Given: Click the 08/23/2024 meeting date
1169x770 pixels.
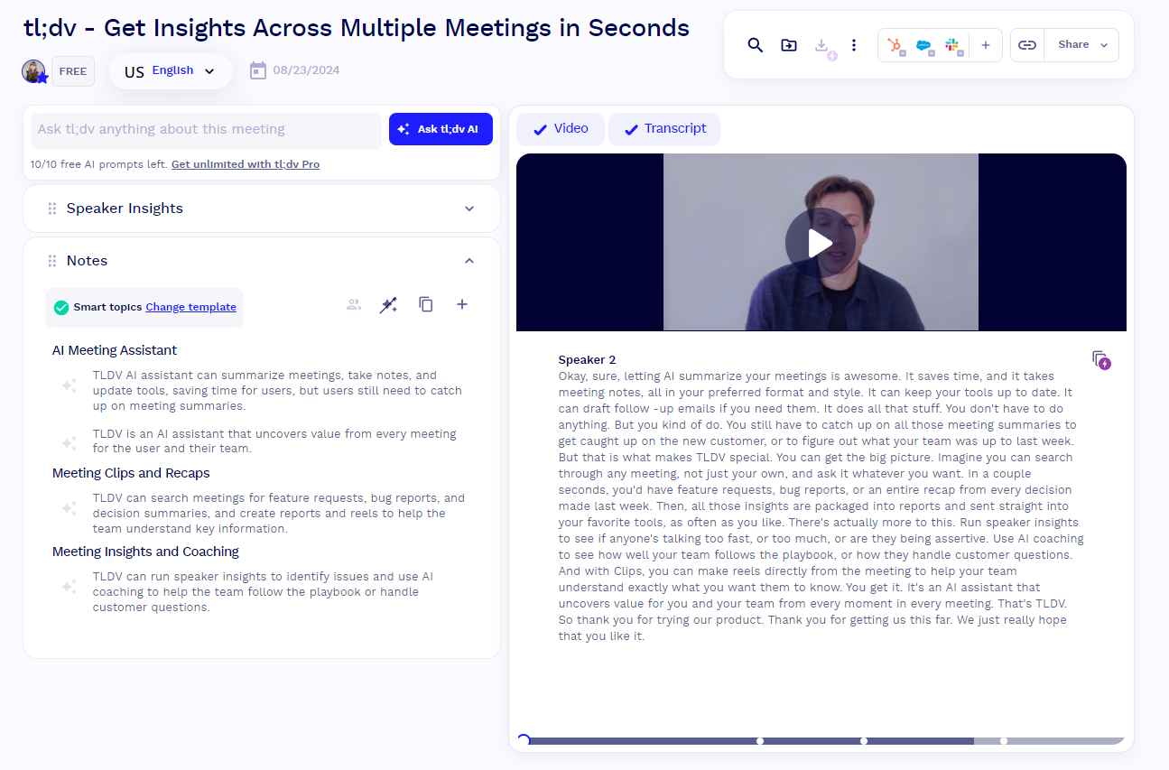Looking at the screenshot, I should (306, 70).
